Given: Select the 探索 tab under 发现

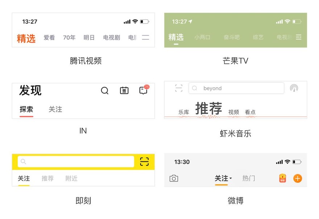Looking at the screenshot, I should pos(26,109).
